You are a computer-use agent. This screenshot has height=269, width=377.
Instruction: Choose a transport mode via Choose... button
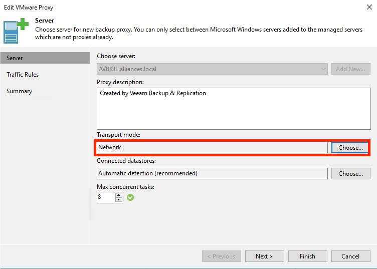(x=350, y=147)
